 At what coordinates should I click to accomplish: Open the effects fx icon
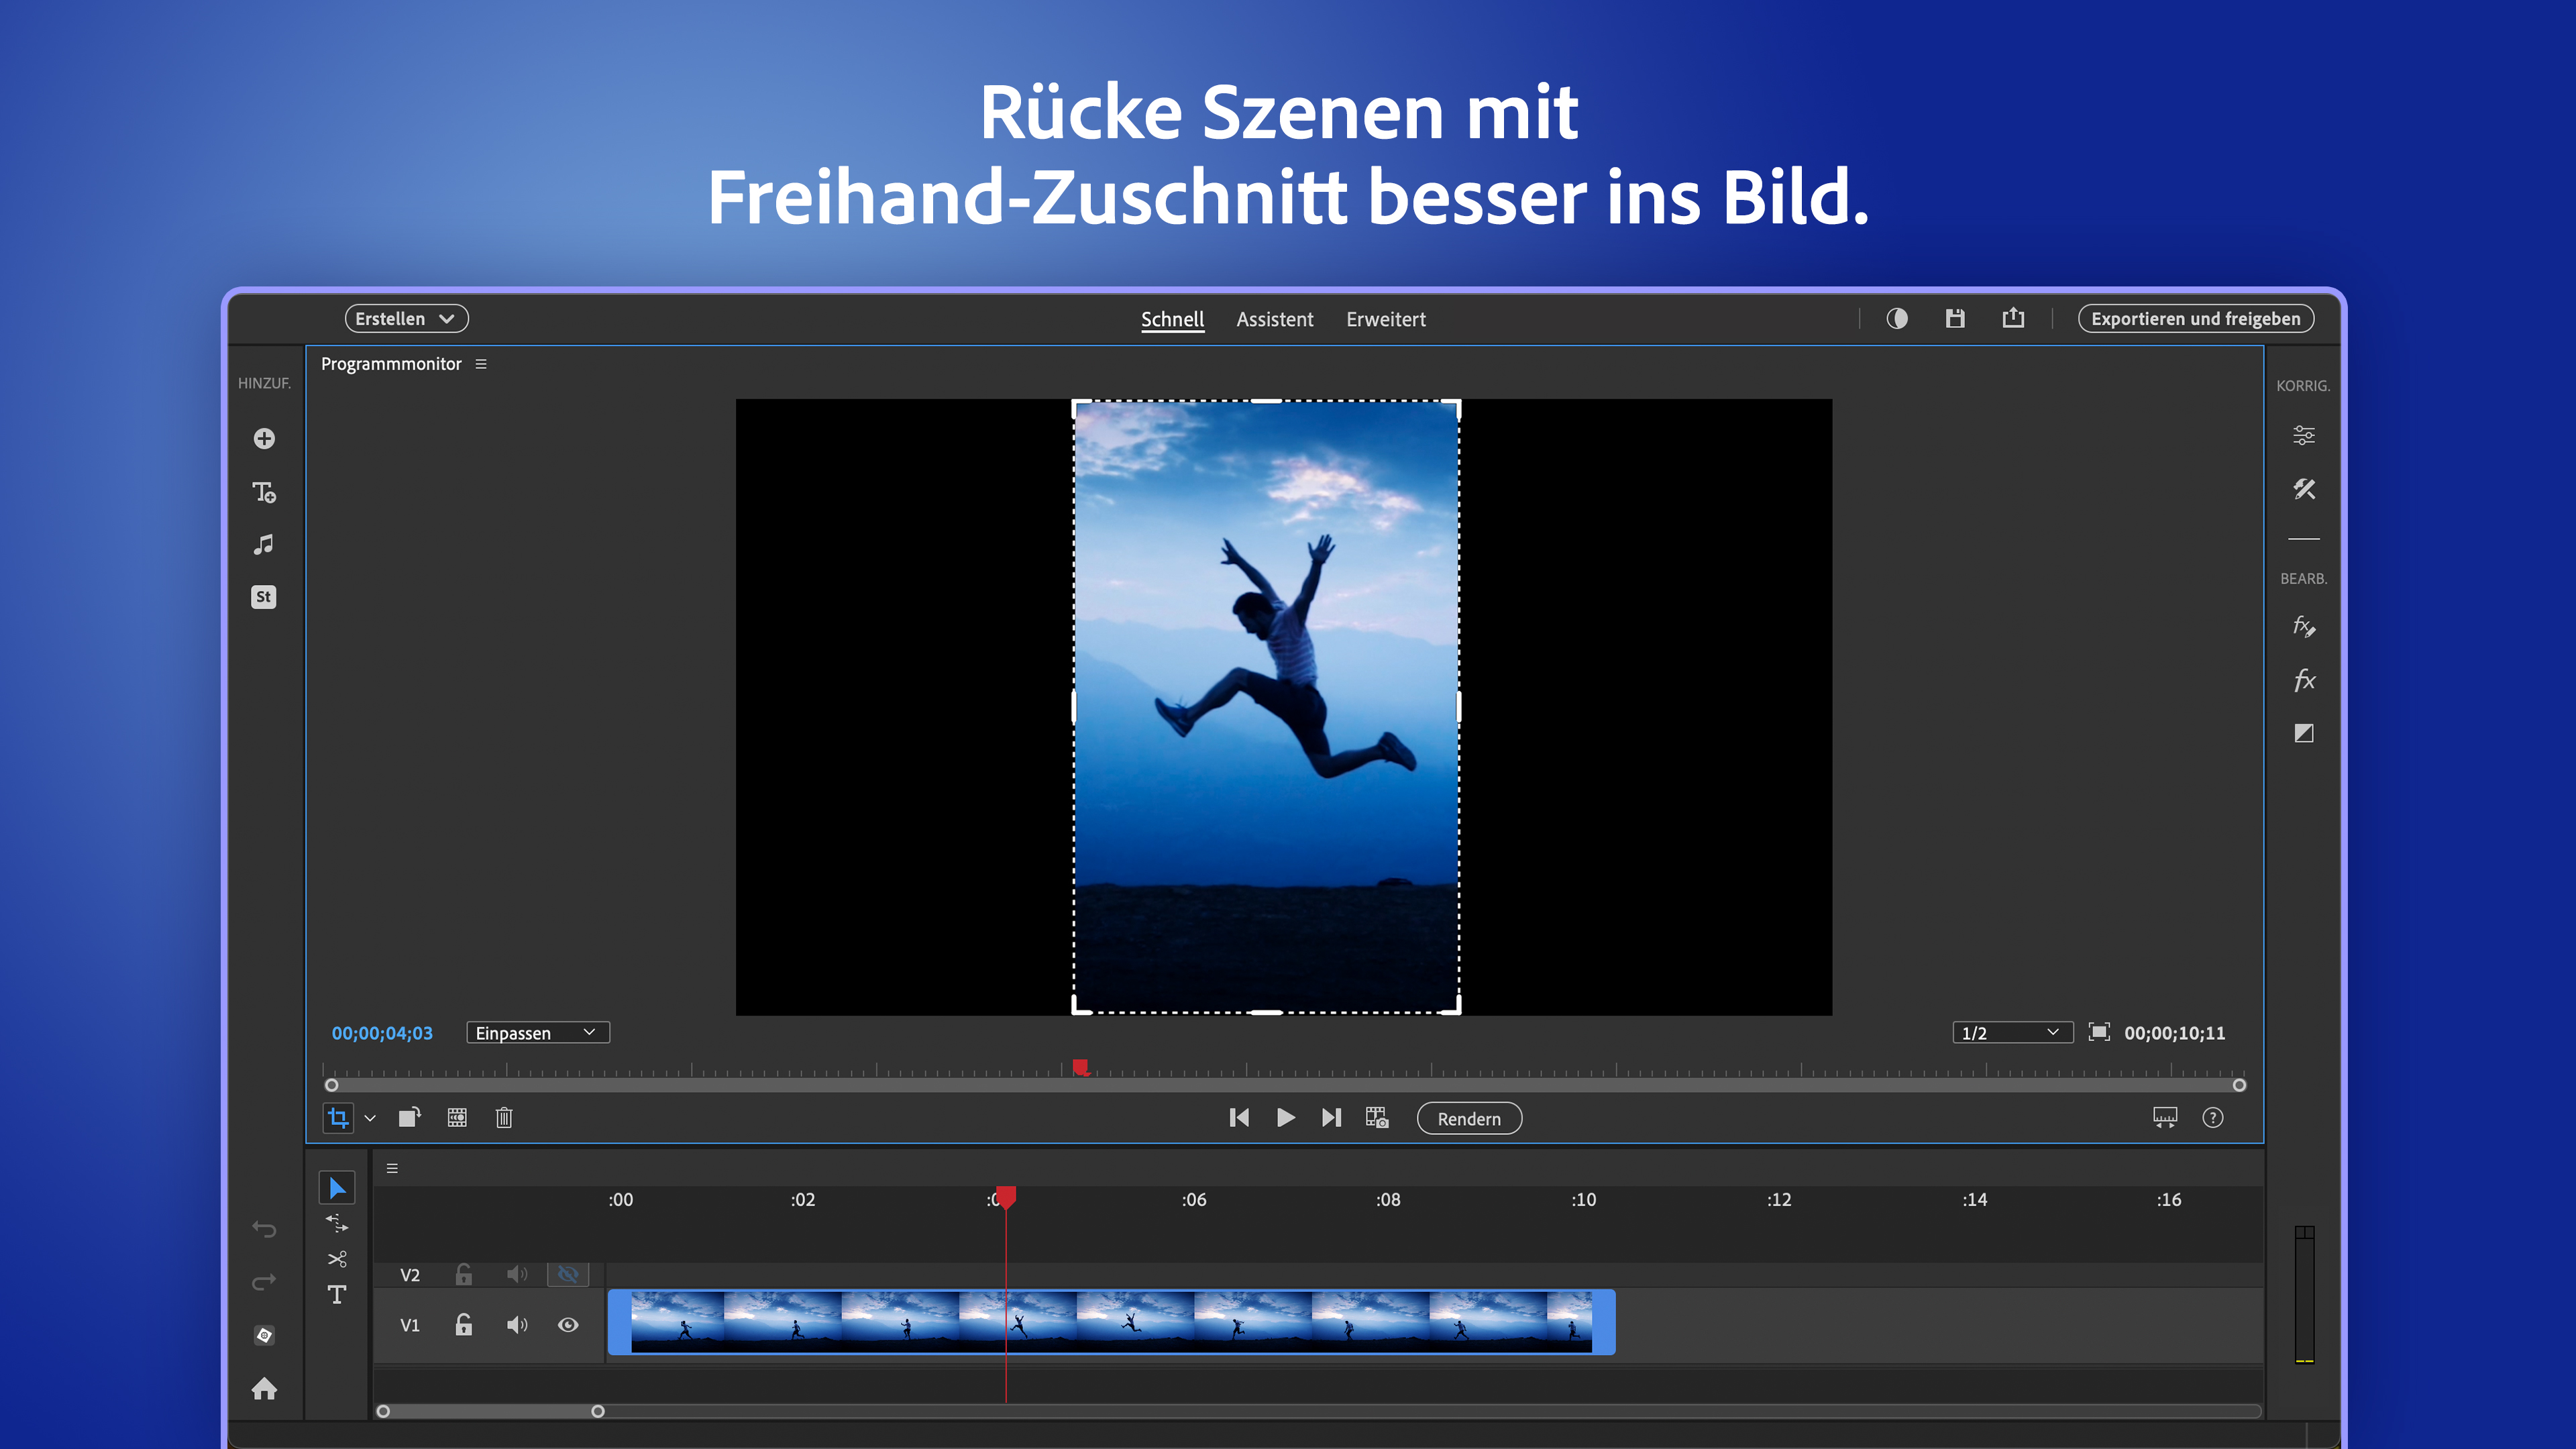[x=2304, y=680]
